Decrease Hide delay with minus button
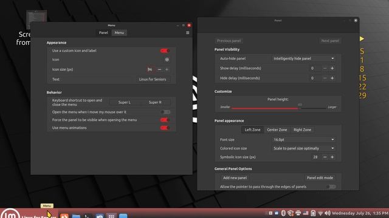This screenshot has height=218, width=389. click(325, 78)
